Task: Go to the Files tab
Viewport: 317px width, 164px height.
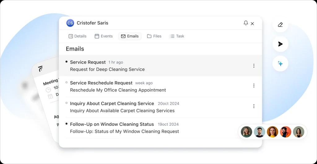Action: pyautogui.click(x=154, y=36)
